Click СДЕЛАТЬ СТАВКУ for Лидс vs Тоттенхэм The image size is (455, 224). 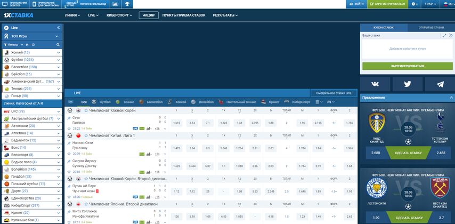pos(408,153)
